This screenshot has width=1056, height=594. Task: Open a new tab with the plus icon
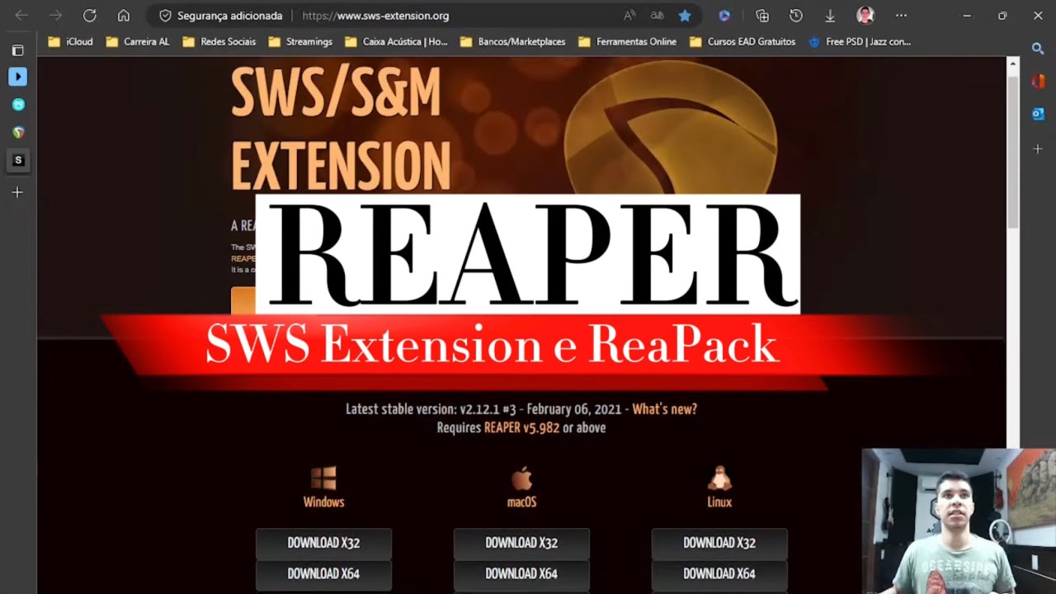coord(17,192)
